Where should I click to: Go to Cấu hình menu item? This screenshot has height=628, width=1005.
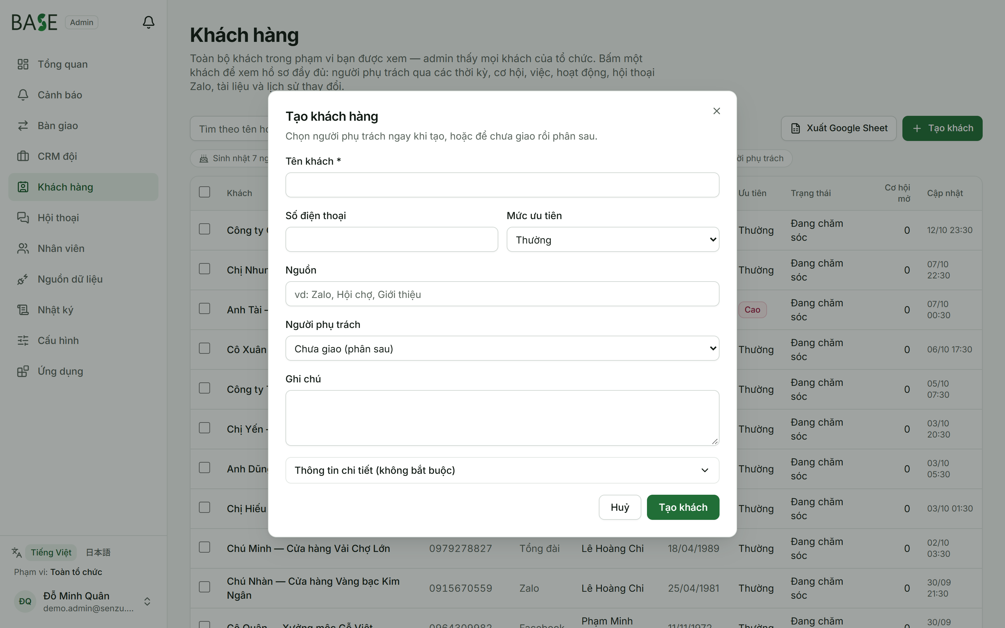[x=83, y=341]
